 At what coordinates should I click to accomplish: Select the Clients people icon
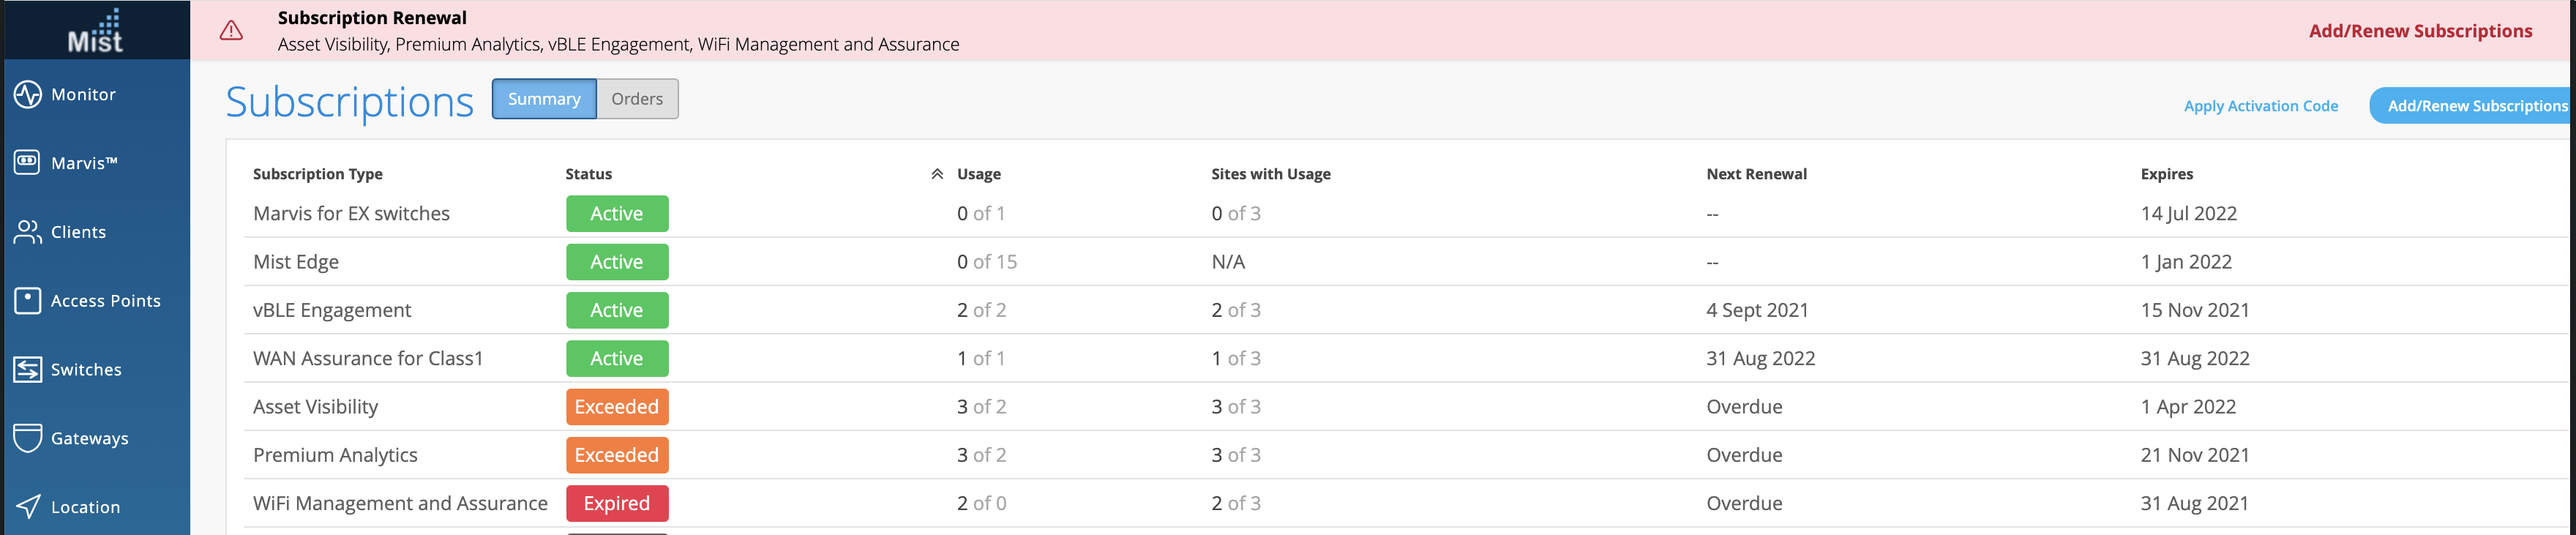(27, 232)
